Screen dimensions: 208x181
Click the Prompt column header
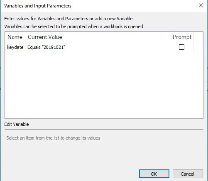182,37
